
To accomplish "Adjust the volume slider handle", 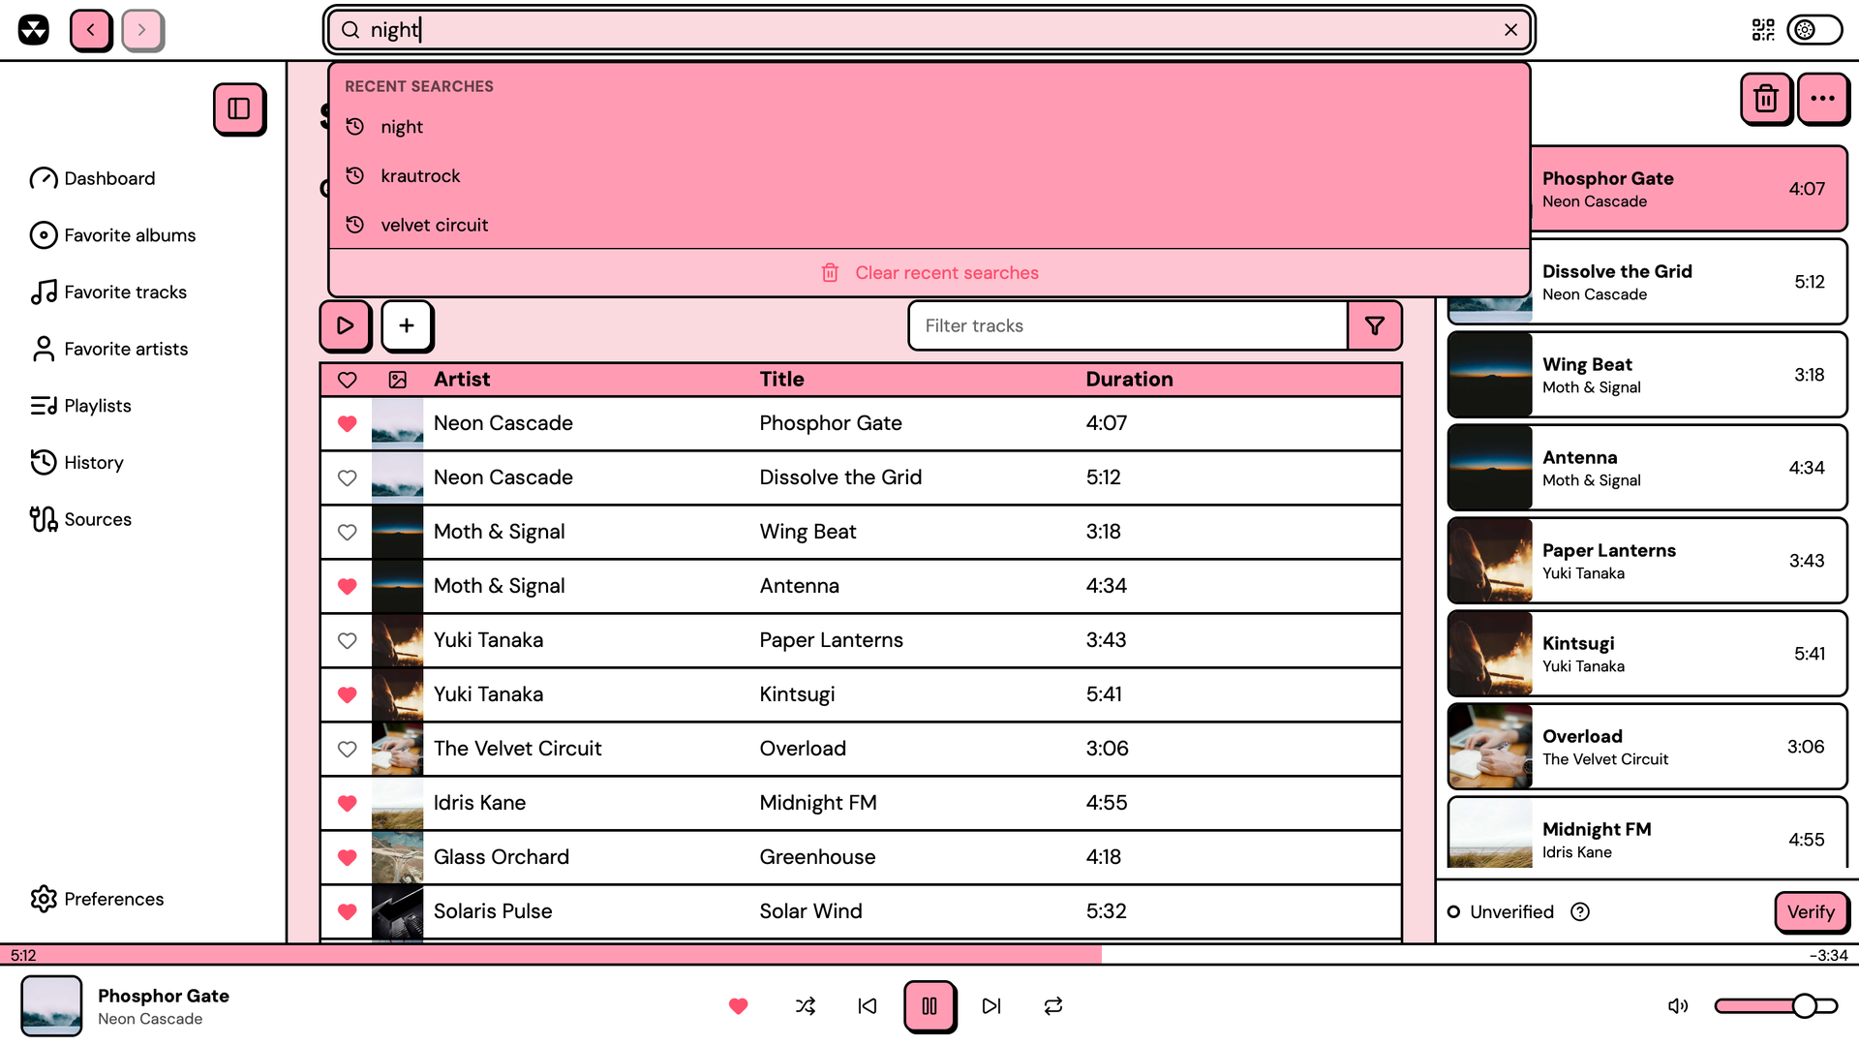I will click(1804, 1006).
